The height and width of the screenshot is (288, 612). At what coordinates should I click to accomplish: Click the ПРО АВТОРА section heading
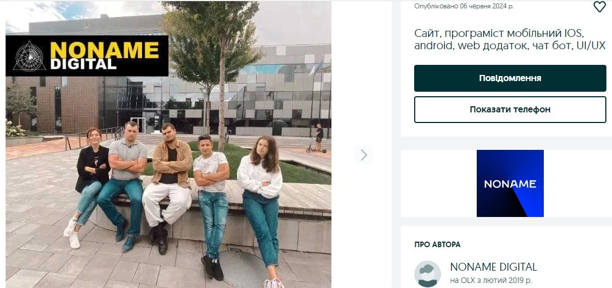(x=437, y=244)
